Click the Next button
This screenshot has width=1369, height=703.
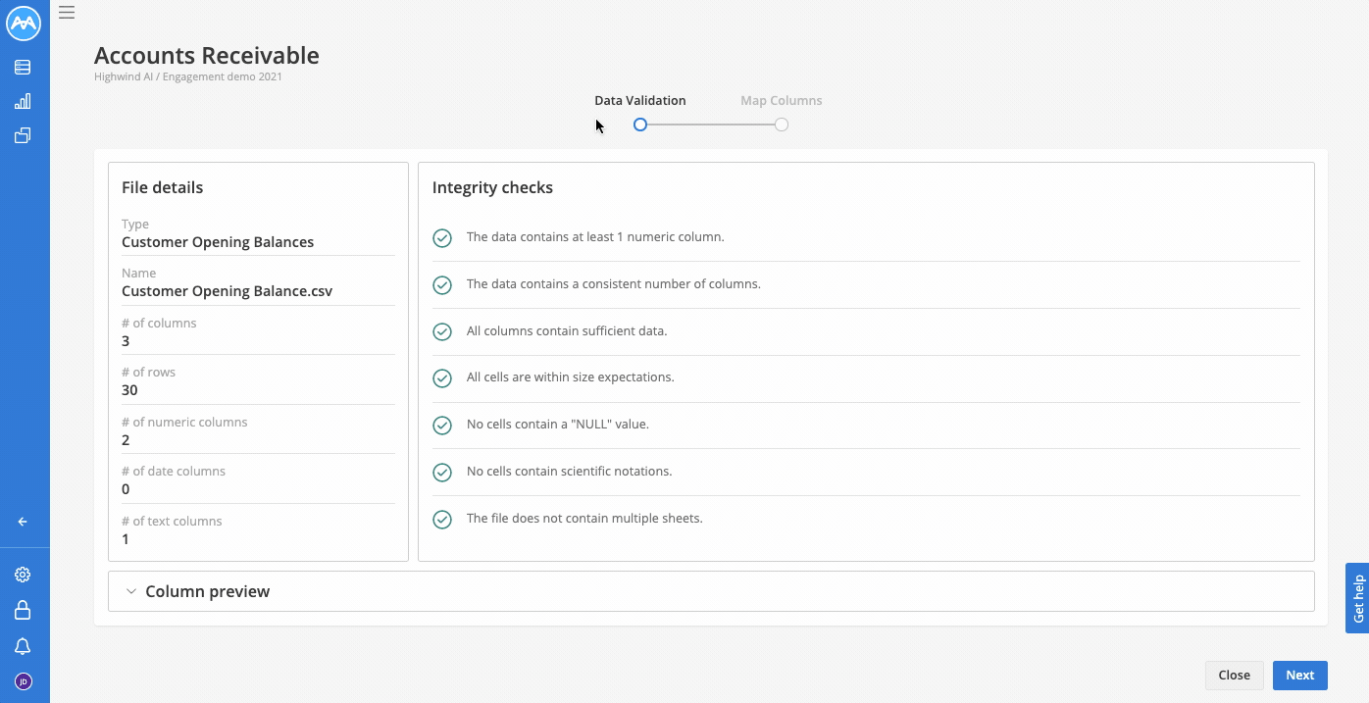click(1299, 675)
